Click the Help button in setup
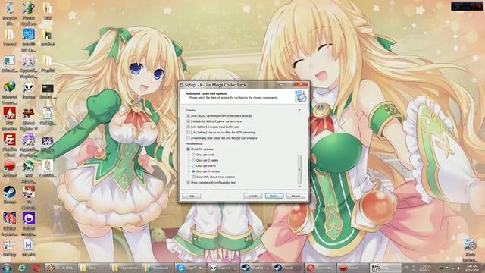The width and height of the screenshot is (485, 273). pos(191,196)
